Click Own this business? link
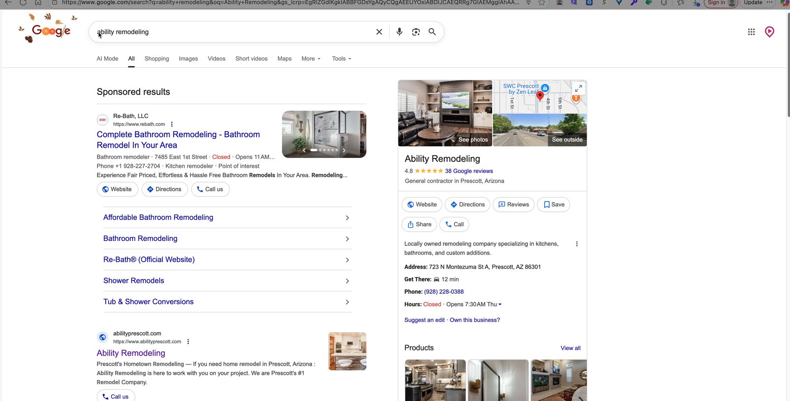 (475, 320)
